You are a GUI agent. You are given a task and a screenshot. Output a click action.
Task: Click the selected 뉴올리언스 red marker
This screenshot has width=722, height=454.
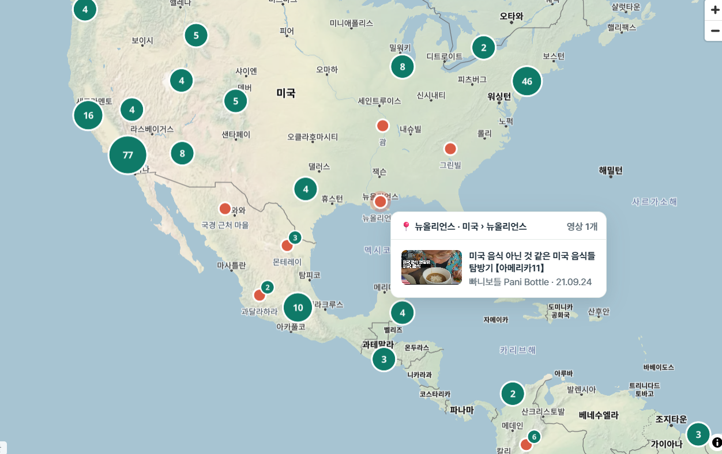click(x=380, y=202)
